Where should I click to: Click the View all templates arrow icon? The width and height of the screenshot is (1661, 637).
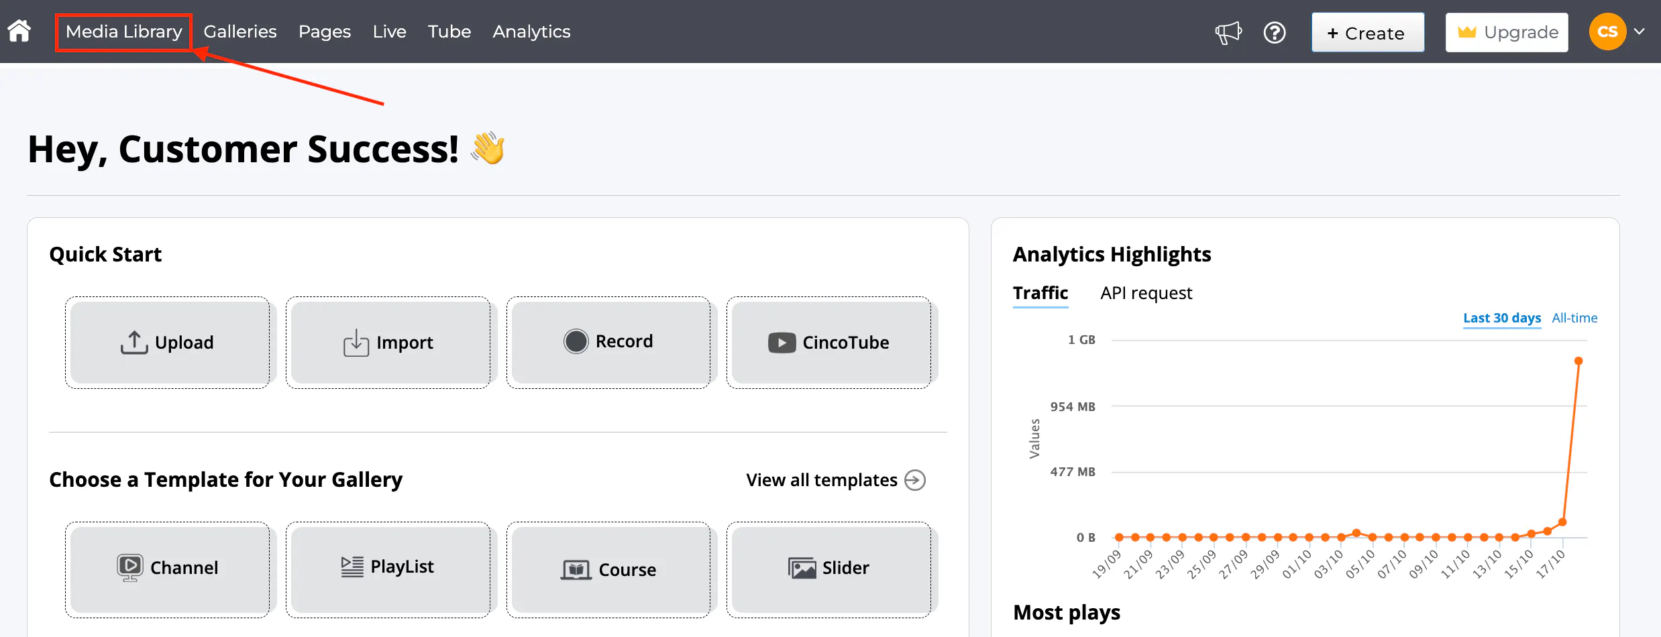[915, 480]
